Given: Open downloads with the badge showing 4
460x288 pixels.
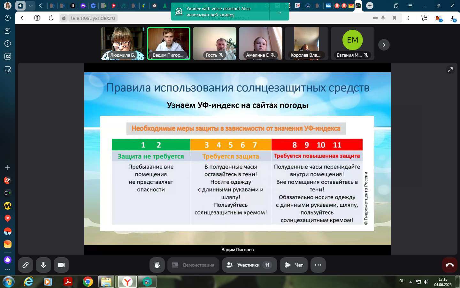Looking at the screenshot, I should click(453, 19).
